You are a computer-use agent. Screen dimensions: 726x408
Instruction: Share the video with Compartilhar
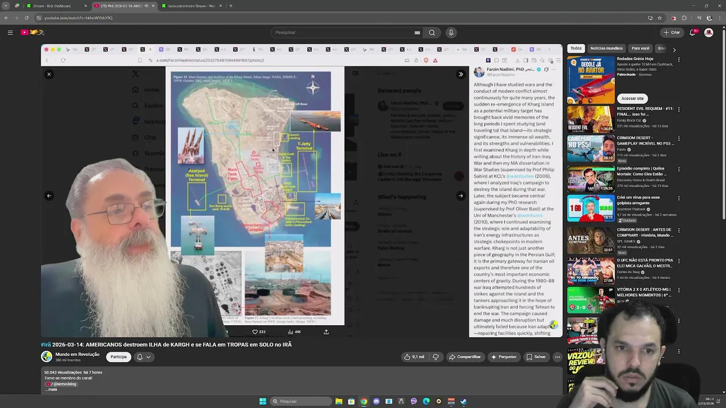click(465, 357)
